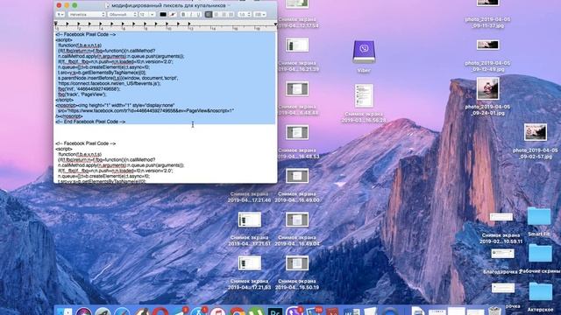The width and height of the screenshot is (561, 315).
Task: Select desktop screenshot ending 16.48.53
Action: point(297,132)
